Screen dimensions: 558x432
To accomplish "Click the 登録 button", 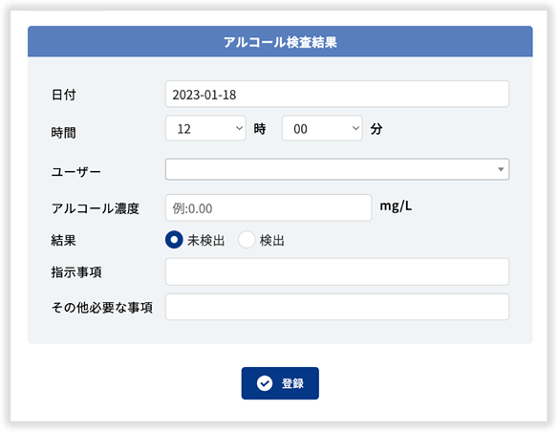I will click(280, 383).
